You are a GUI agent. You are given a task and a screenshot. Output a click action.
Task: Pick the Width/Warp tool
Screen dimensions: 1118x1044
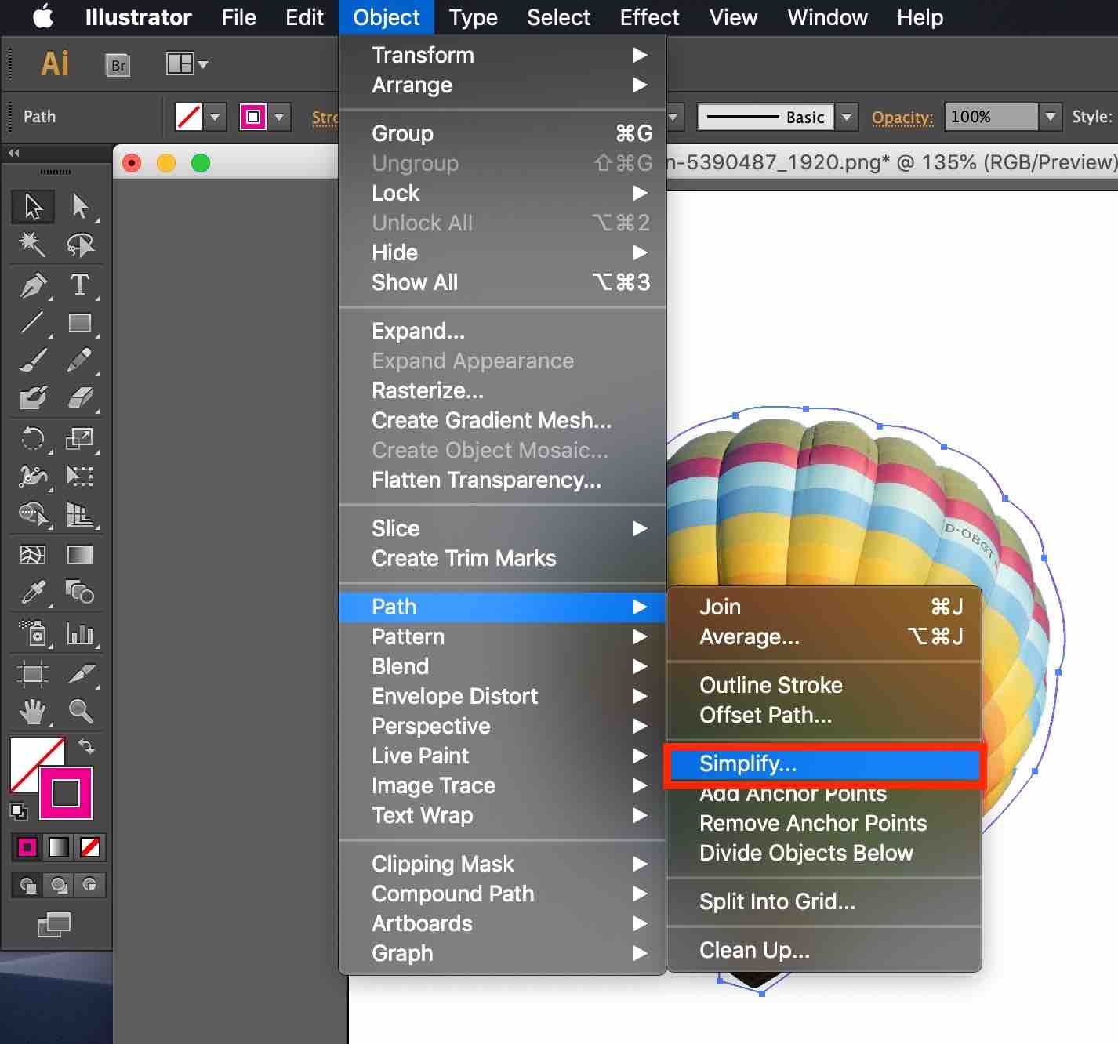(x=33, y=476)
